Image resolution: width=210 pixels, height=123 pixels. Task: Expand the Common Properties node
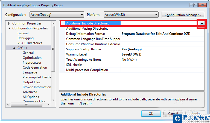(x=9, y=23)
